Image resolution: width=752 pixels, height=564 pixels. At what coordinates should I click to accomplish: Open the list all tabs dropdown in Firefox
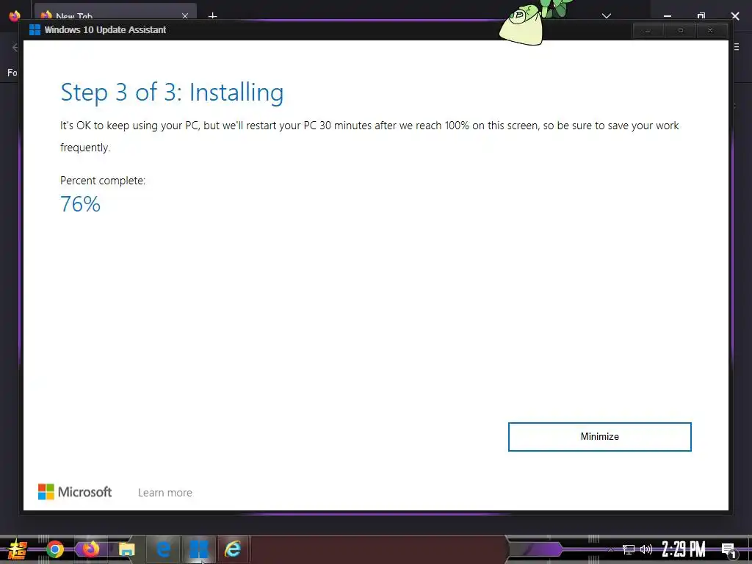(606, 16)
